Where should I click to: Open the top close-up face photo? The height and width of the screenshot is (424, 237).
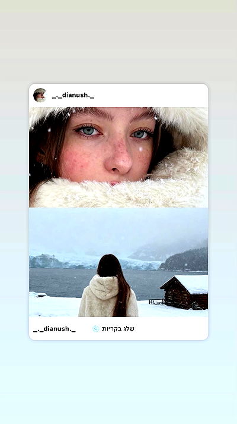(x=118, y=158)
